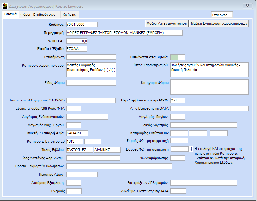Click the Ειδικός Λογ/σμός field

(x=204, y=125)
